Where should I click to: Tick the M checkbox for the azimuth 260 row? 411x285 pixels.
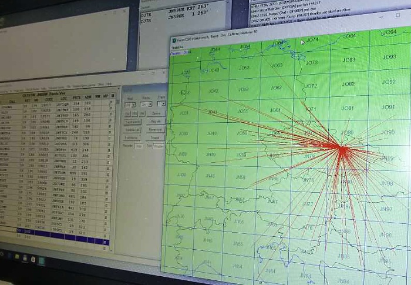[x=110, y=115]
